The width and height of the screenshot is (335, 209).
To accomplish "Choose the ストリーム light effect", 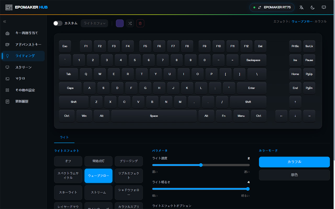I will pos(98,193).
